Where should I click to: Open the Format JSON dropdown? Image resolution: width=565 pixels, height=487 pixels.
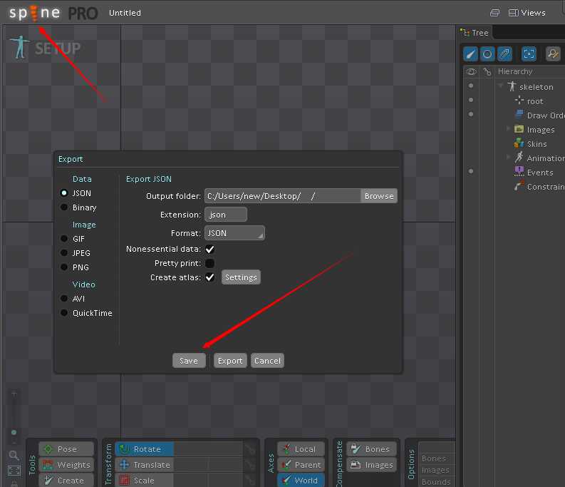pos(234,233)
